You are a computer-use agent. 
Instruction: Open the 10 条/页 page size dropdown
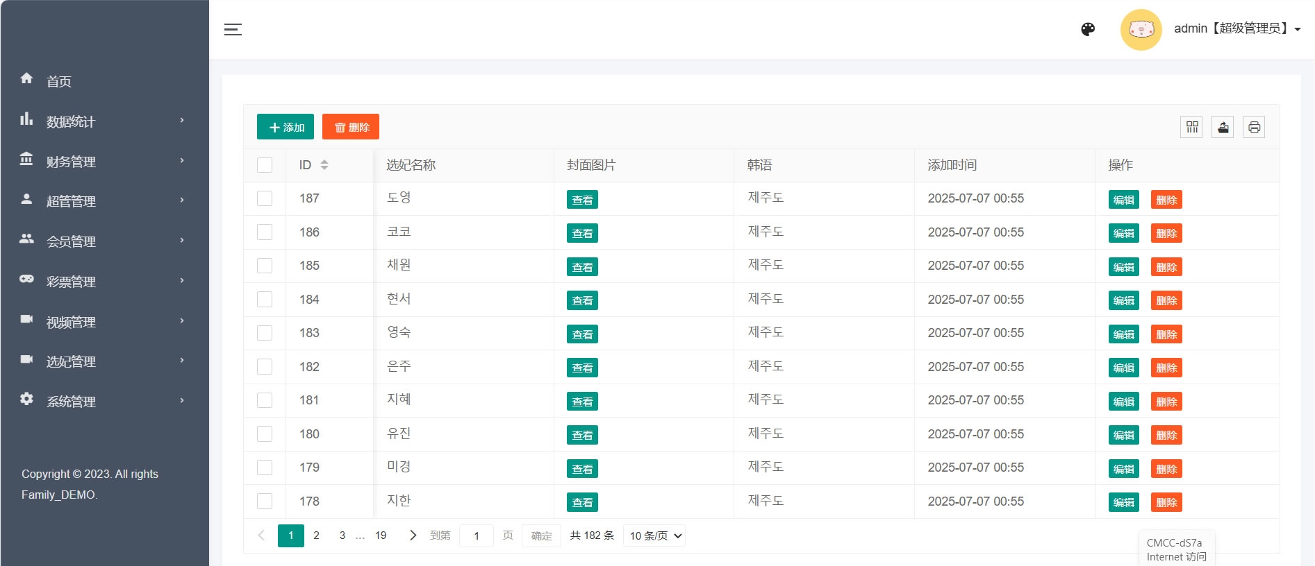(x=654, y=535)
